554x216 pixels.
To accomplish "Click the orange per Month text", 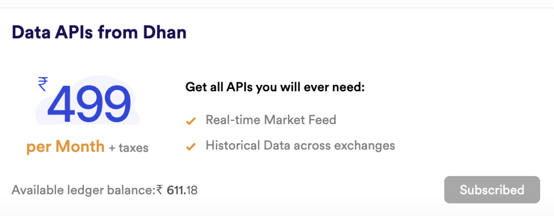I will click(x=65, y=147).
